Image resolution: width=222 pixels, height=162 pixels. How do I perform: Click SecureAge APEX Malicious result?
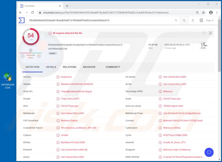tap(168, 92)
